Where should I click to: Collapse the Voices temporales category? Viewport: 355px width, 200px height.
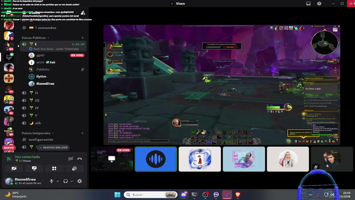pos(38,133)
